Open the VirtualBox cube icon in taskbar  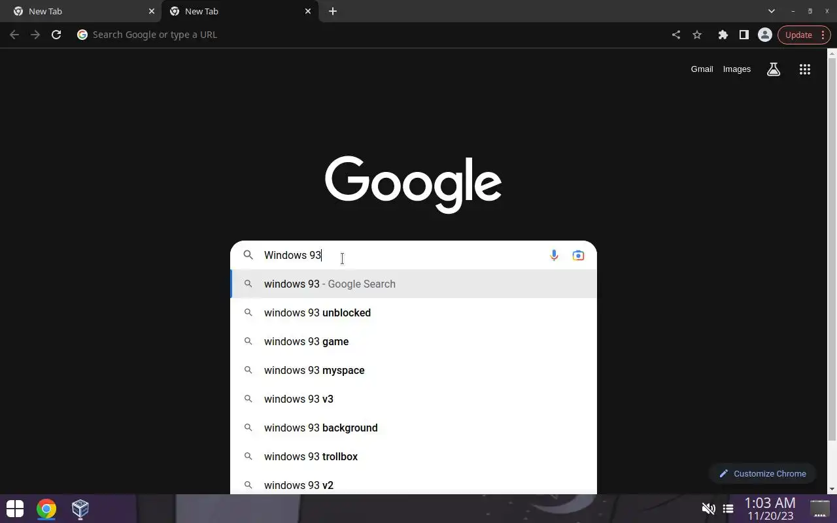(80, 509)
